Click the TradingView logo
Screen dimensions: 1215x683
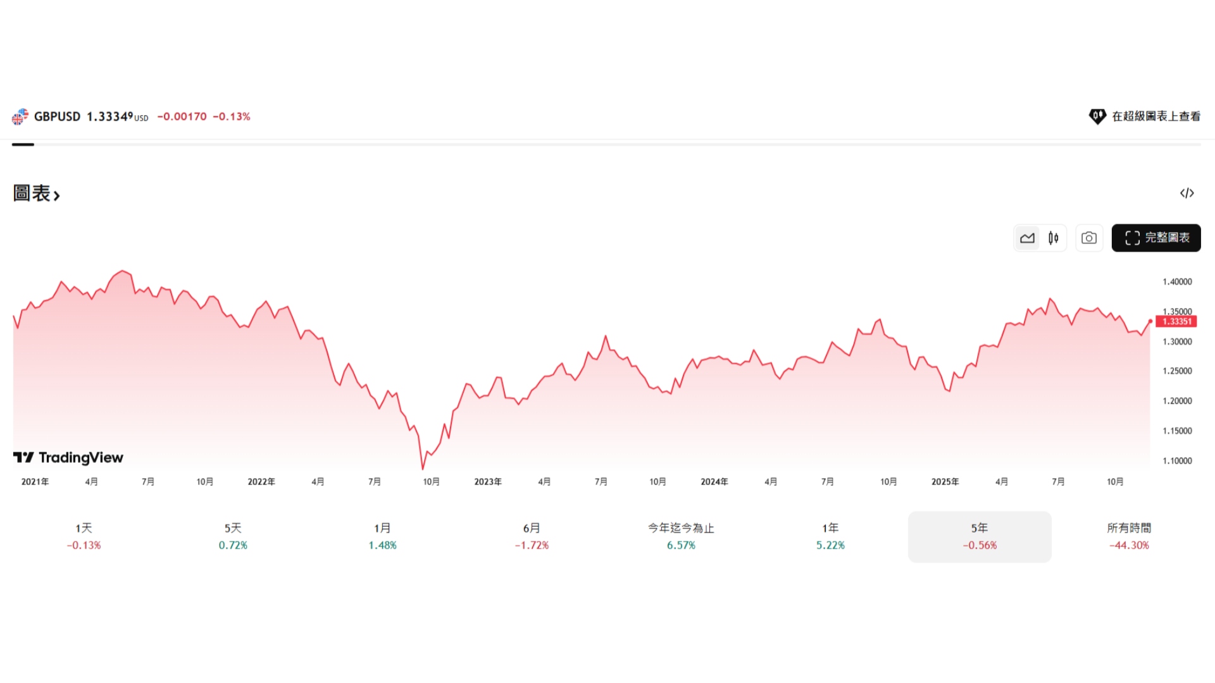[68, 457]
